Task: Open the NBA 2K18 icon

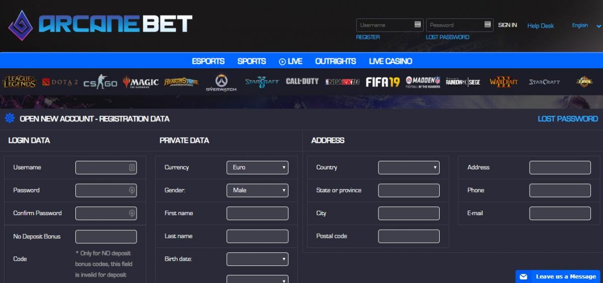Action: point(342,82)
